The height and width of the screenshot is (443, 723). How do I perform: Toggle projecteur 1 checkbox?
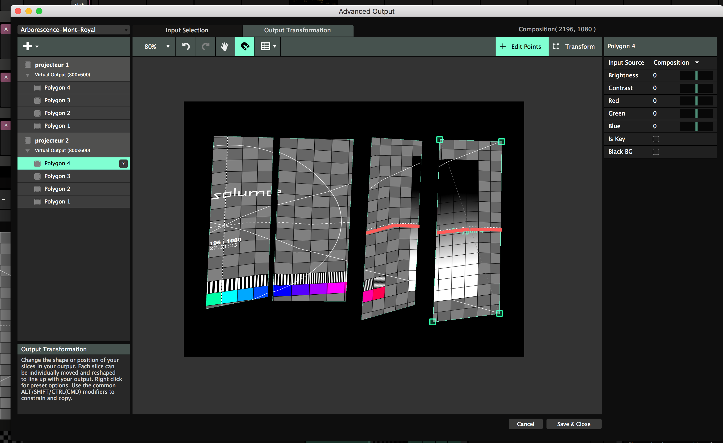(28, 65)
